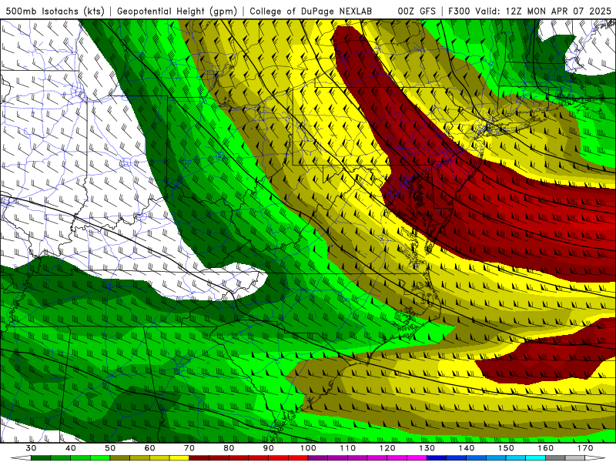Image resolution: width=616 pixels, height=462 pixels.
Task: Click the legend label '30'
Action: click(31, 448)
